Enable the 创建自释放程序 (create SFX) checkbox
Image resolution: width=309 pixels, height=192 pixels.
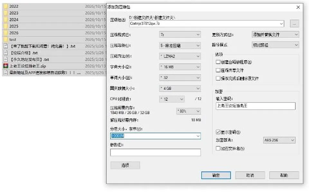218,62
